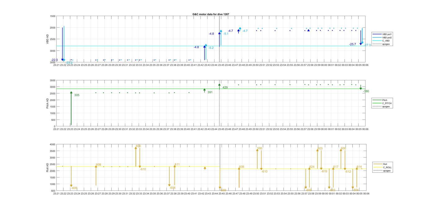434x214 pixels.
Task: Click the "-612" roll value label
Action: click(x=348, y=172)
